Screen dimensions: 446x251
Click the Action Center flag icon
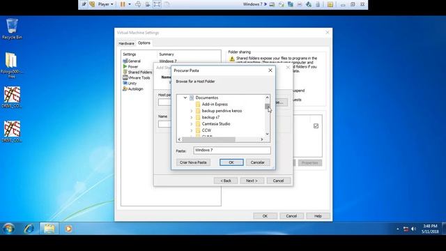coord(406,229)
